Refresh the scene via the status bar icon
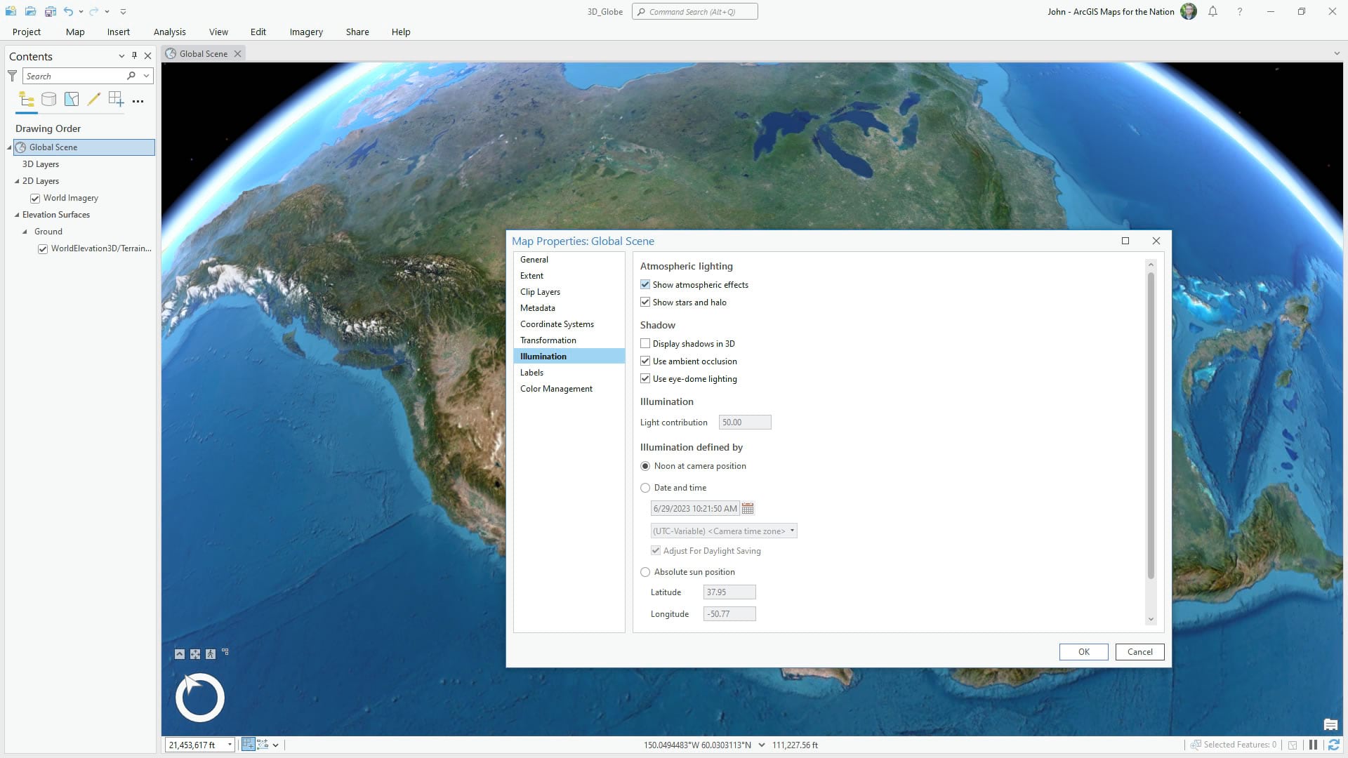 tap(1333, 745)
